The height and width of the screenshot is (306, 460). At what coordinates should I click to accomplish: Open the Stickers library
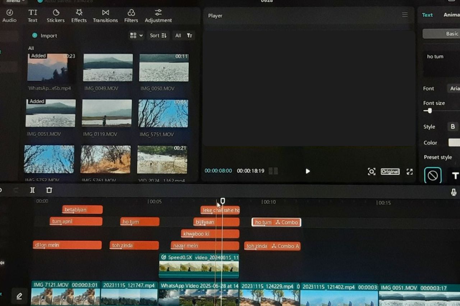tap(56, 16)
